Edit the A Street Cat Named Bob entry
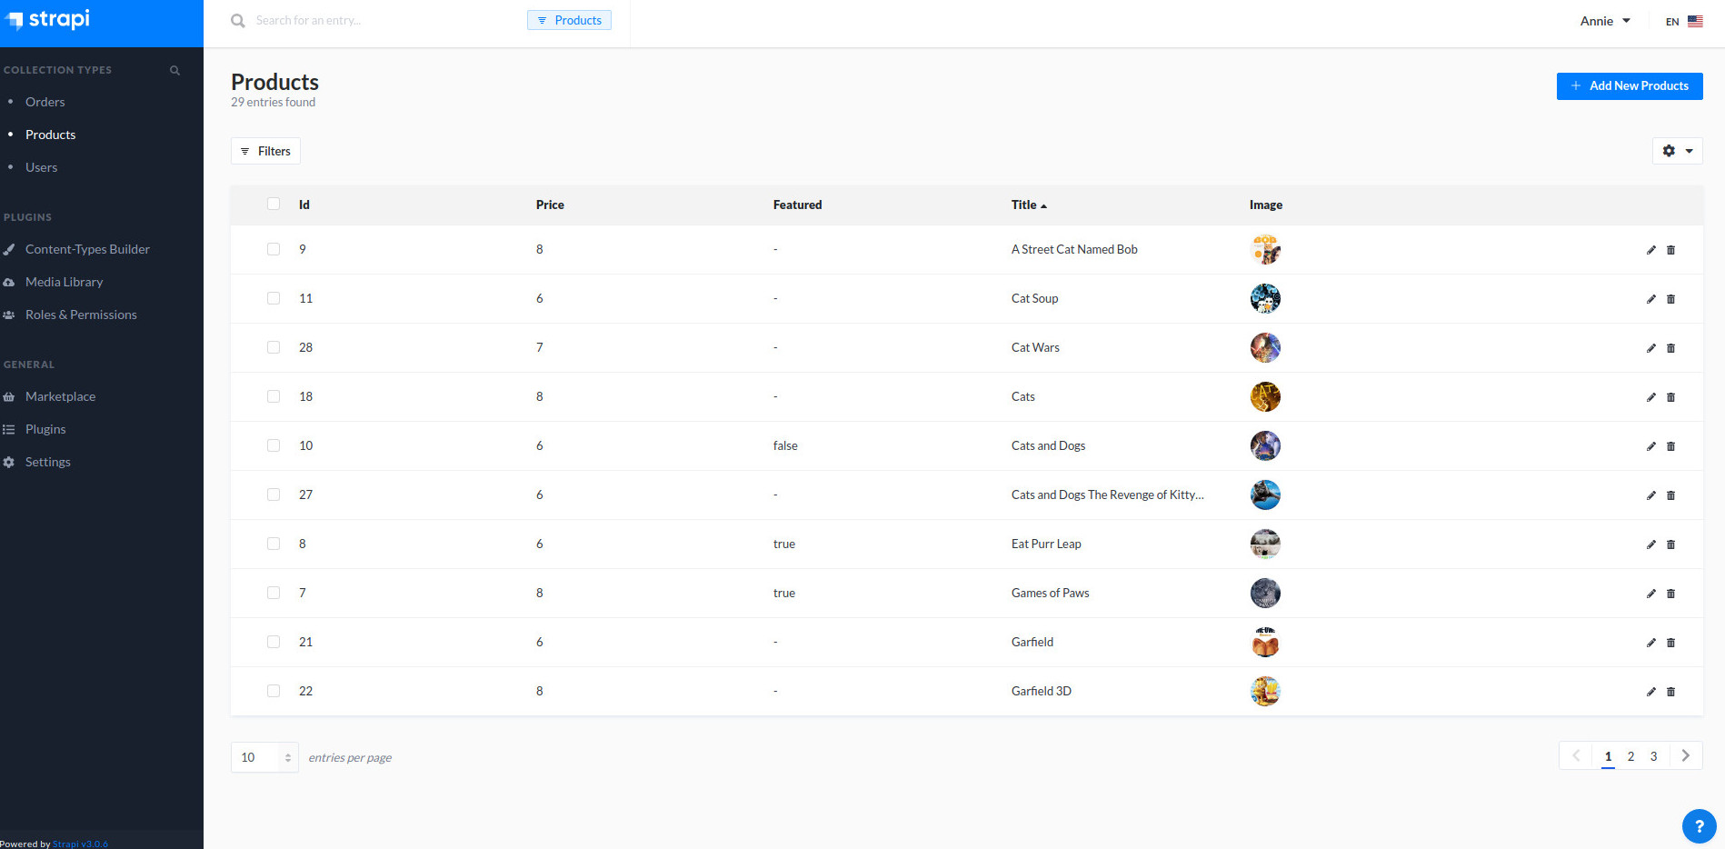Screen dimensions: 1725x849 pos(1651,250)
